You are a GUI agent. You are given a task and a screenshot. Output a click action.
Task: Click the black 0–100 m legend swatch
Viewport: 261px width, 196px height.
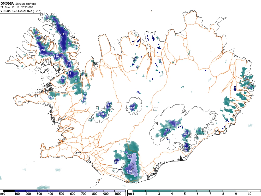pos(9,191)
